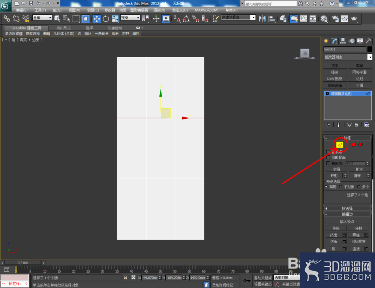375x288 pixels.
Task: Select the 子对象 preview radio button
Action: [340, 187]
